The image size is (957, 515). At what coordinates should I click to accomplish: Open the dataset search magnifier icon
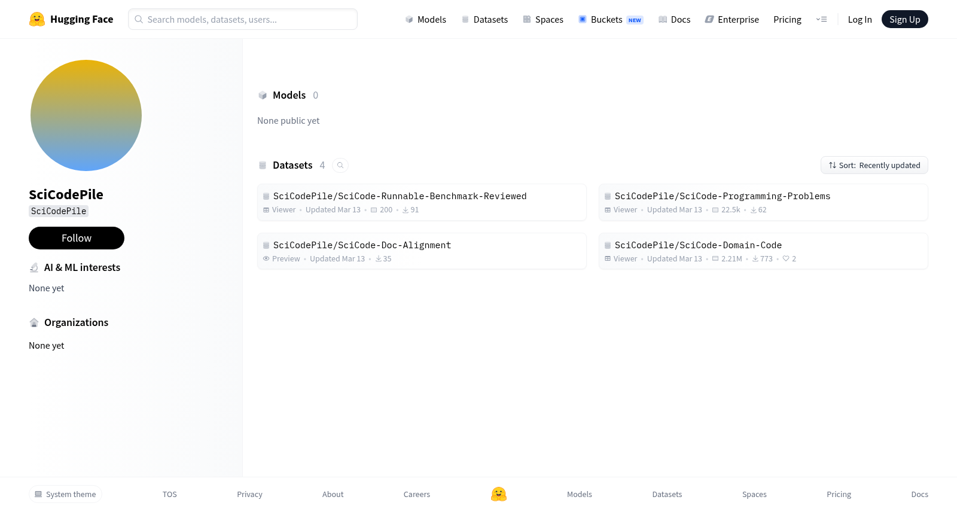pyautogui.click(x=340, y=165)
